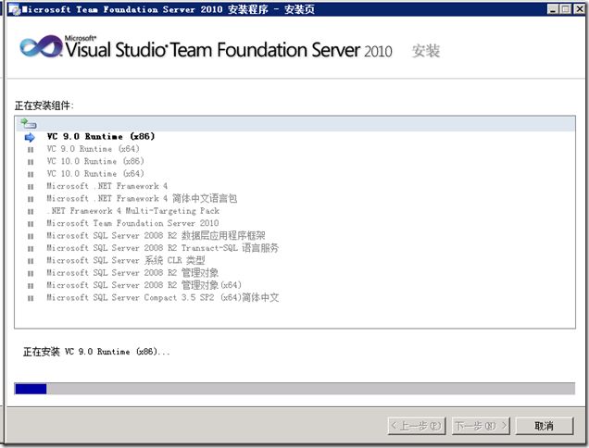Click status text '正在安装 VC 9.0 Runtime (x86)...'
Image resolution: width=589 pixels, height=448 pixels.
(96, 352)
